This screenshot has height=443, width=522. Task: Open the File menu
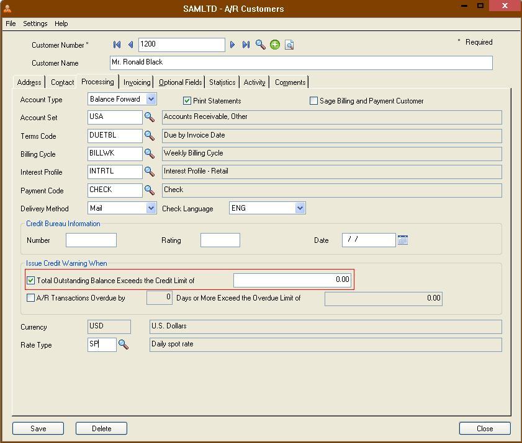11,24
